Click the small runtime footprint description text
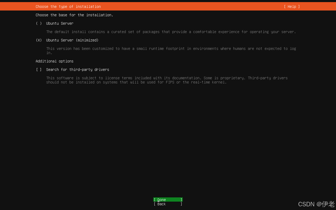 coord(171,49)
